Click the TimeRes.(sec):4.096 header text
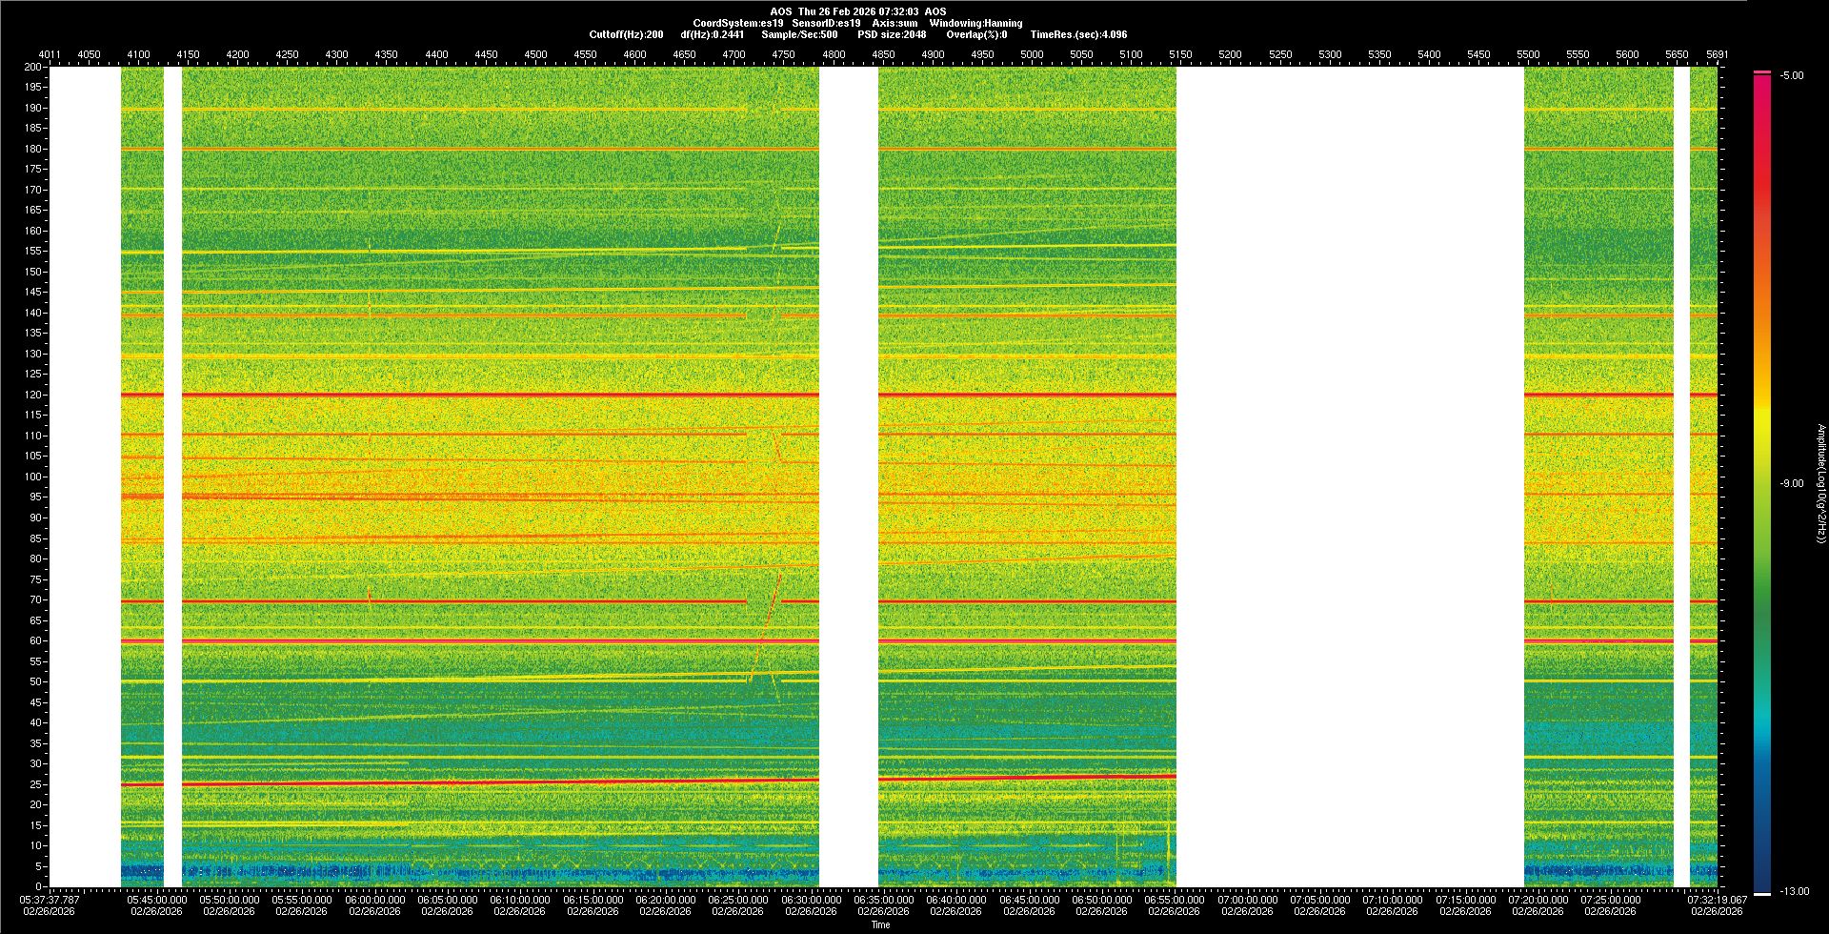The width and height of the screenshot is (1829, 934). (x=1078, y=34)
